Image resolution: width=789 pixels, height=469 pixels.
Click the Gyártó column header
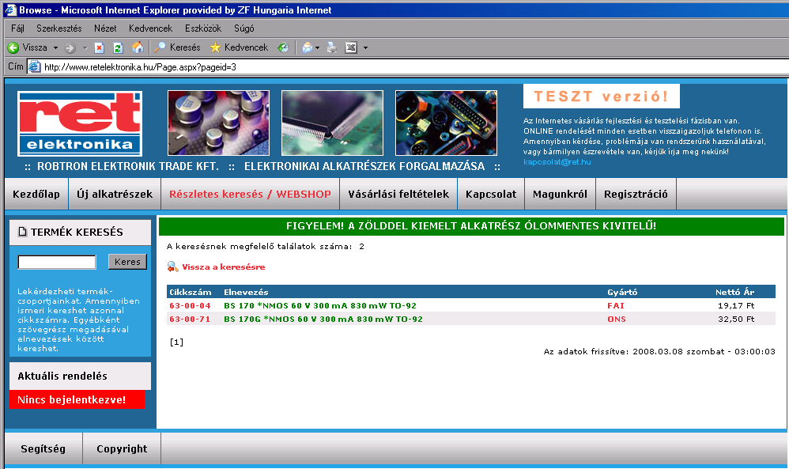tap(622, 292)
